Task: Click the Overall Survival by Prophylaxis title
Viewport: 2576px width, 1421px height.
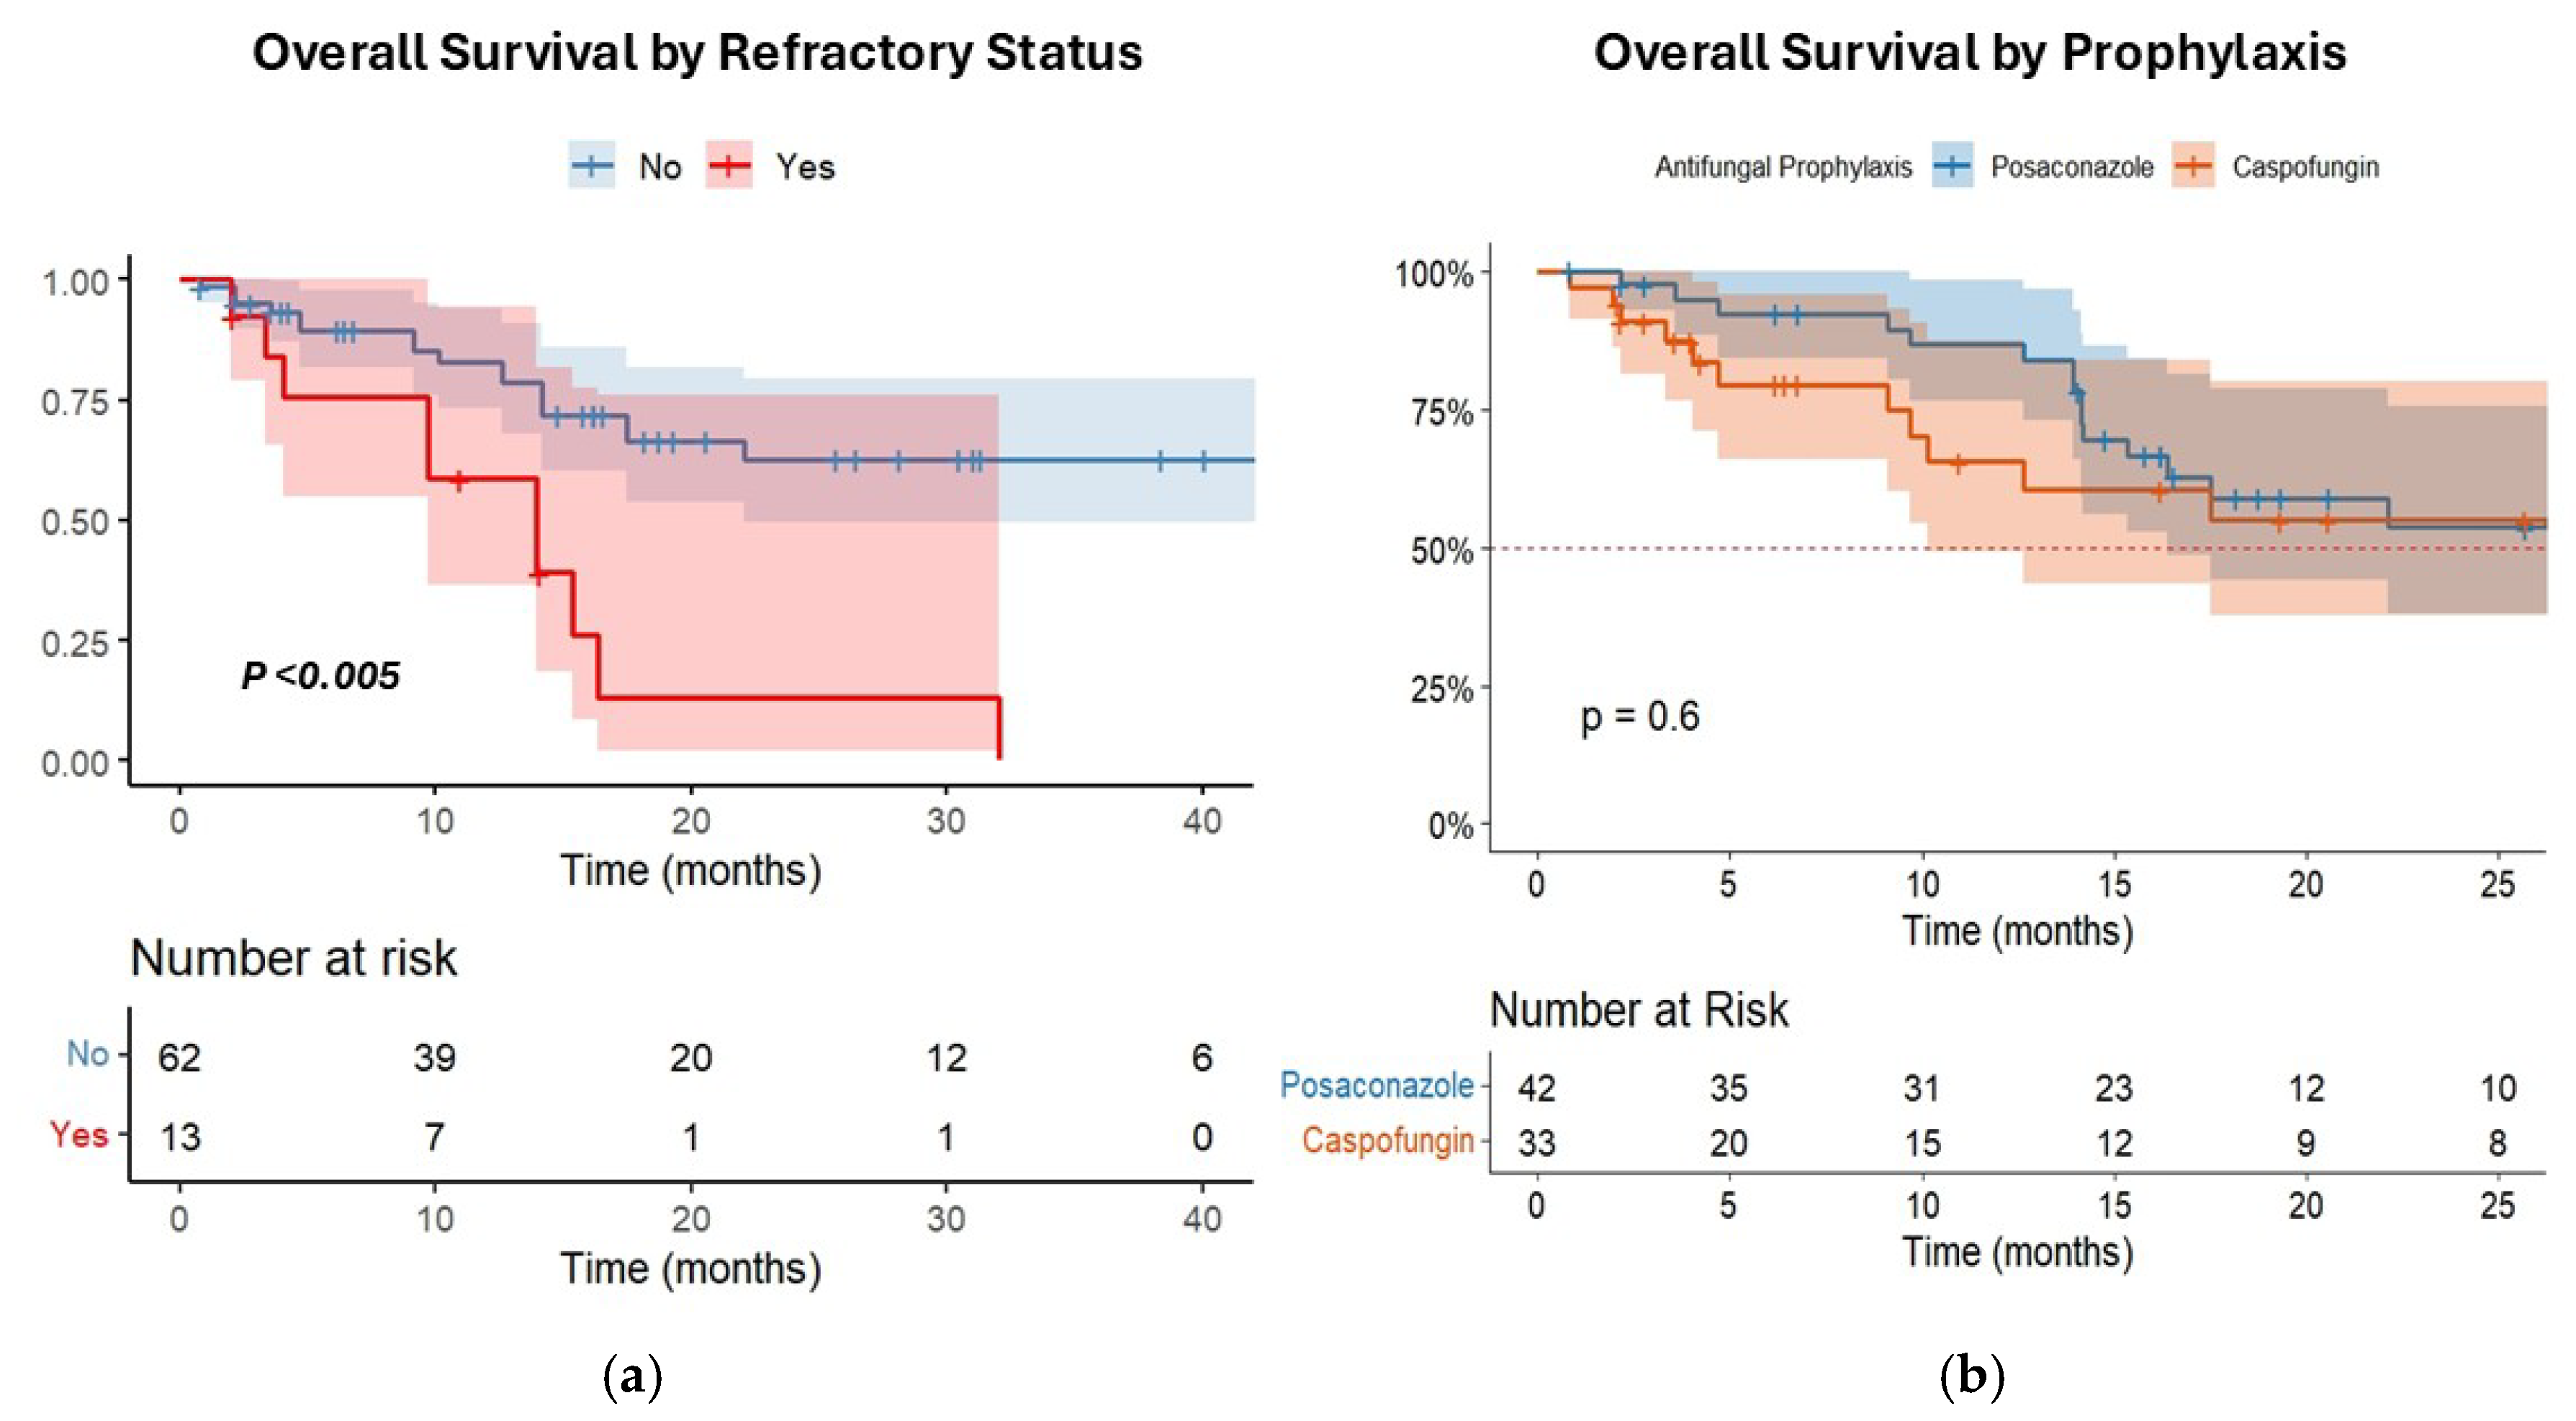Action: 1969,52
